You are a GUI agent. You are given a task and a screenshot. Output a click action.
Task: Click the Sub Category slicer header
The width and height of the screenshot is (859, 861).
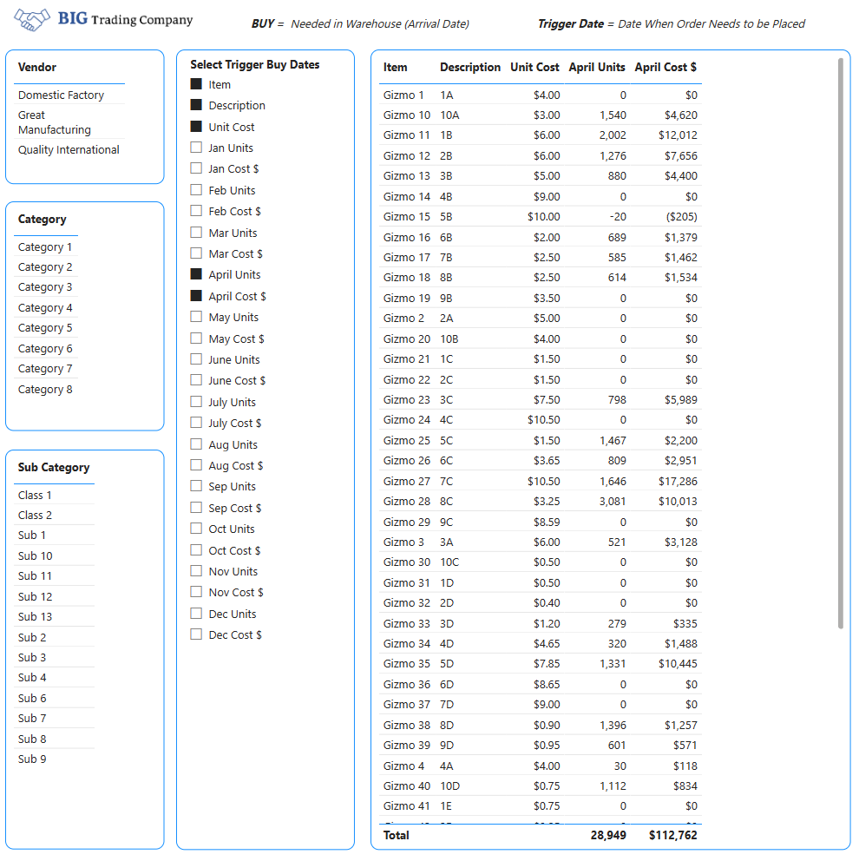pyautogui.click(x=54, y=467)
